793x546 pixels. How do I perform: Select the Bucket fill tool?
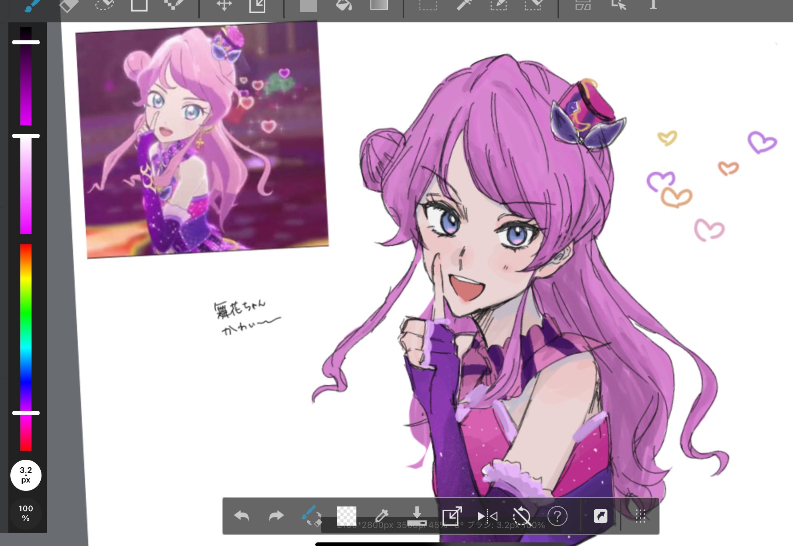(x=344, y=5)
